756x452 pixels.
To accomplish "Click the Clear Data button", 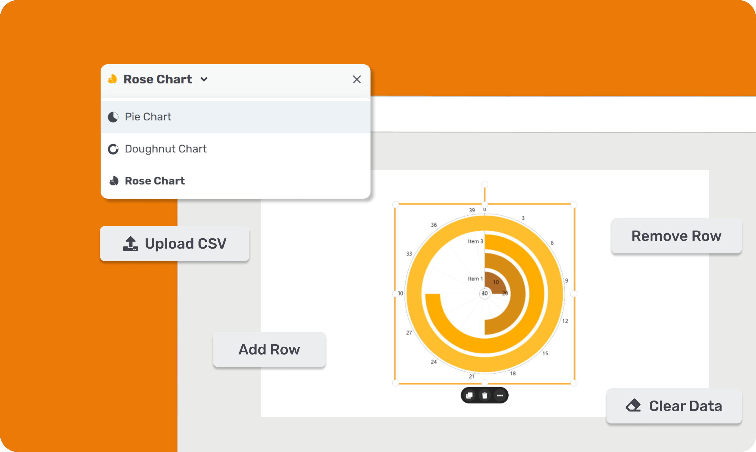I will click(x=674, y=406).
